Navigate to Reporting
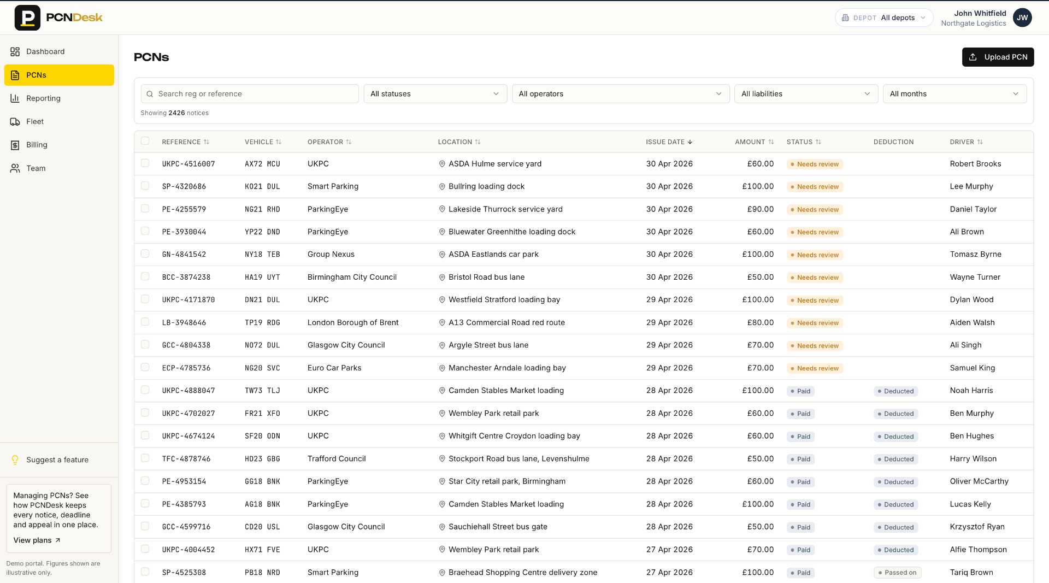Image resolution: width=1049 pixels, height=583 pixels. [x=59, y=98]
